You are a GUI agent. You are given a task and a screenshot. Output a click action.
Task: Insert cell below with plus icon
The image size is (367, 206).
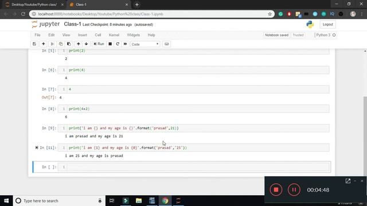pos(44,44)
